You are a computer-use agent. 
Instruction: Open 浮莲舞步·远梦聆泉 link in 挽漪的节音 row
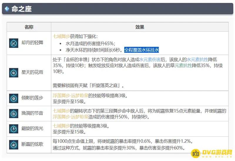[72, 117]
